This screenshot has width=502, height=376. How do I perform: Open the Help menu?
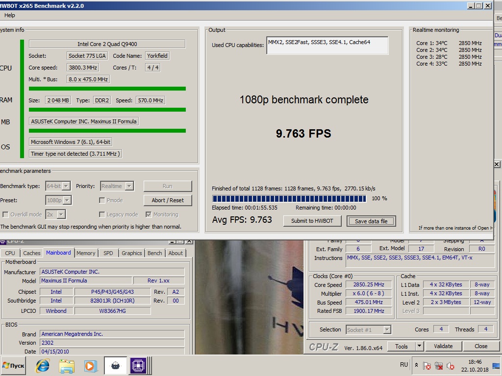pos(9,15)
